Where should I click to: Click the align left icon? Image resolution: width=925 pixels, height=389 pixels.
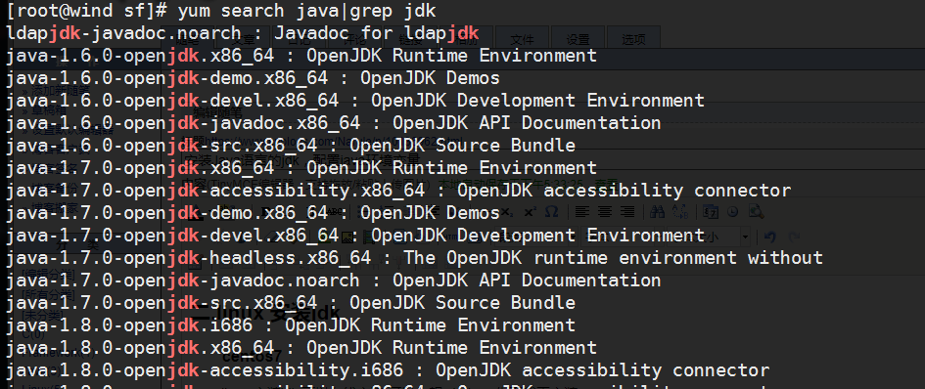pyautogui.click(x=582, y=211)
